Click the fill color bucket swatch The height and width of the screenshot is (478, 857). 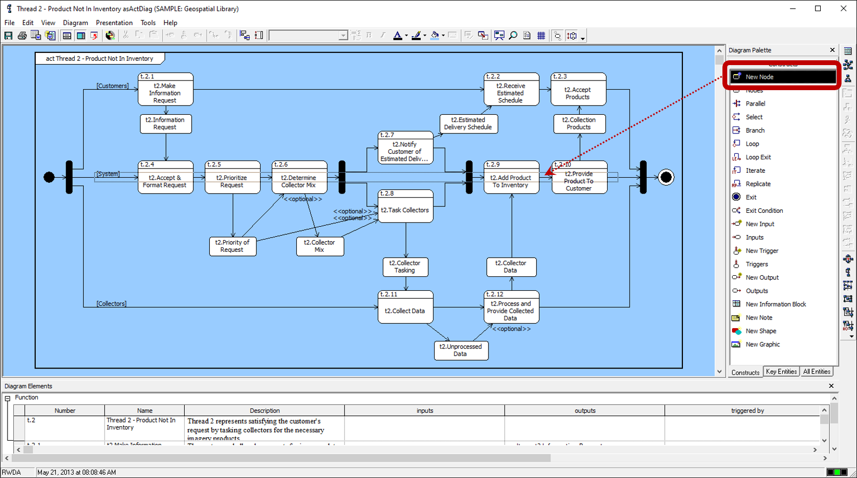(x=435, y=36)
